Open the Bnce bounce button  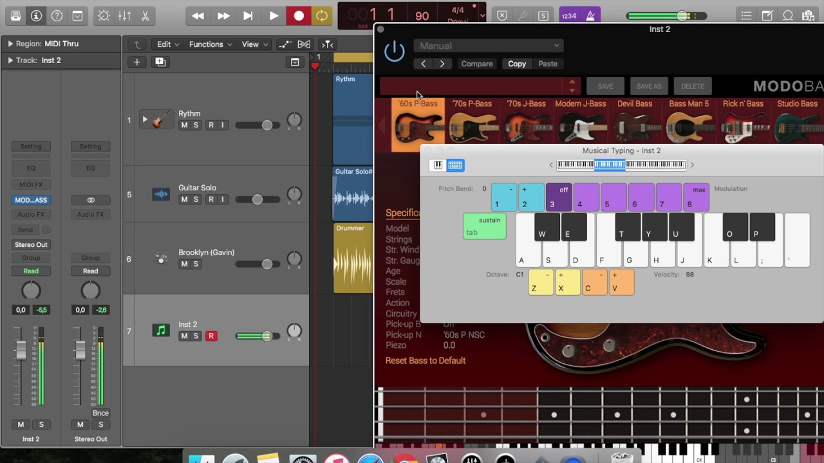tap(100, 413)
